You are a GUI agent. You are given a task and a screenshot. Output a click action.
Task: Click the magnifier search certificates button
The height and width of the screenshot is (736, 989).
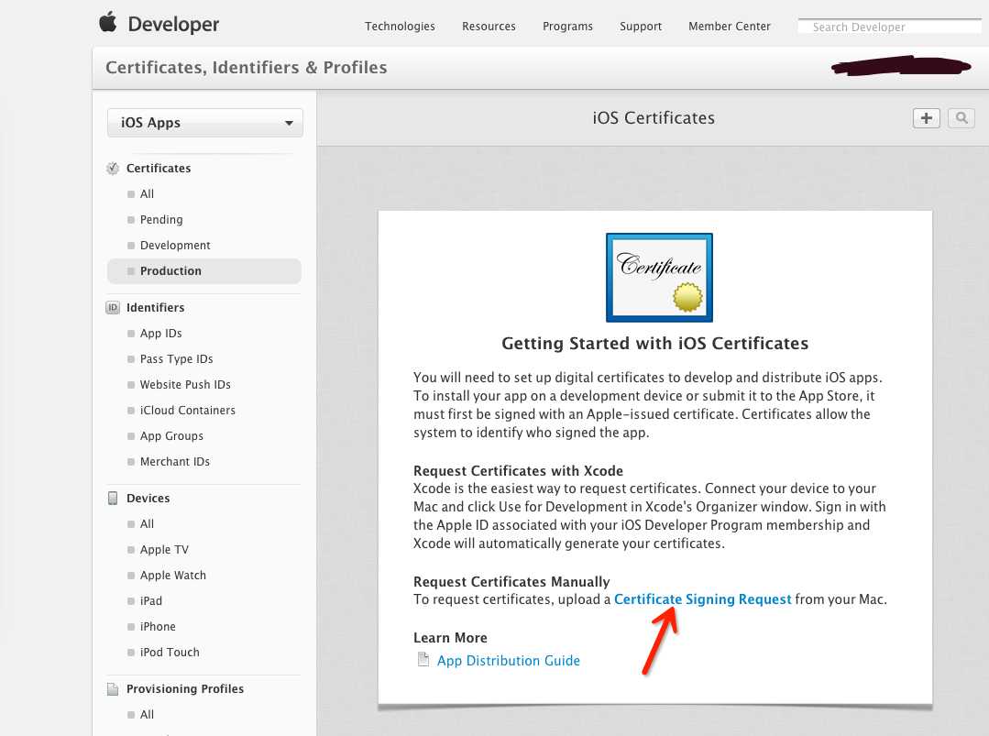click(962, 118)
